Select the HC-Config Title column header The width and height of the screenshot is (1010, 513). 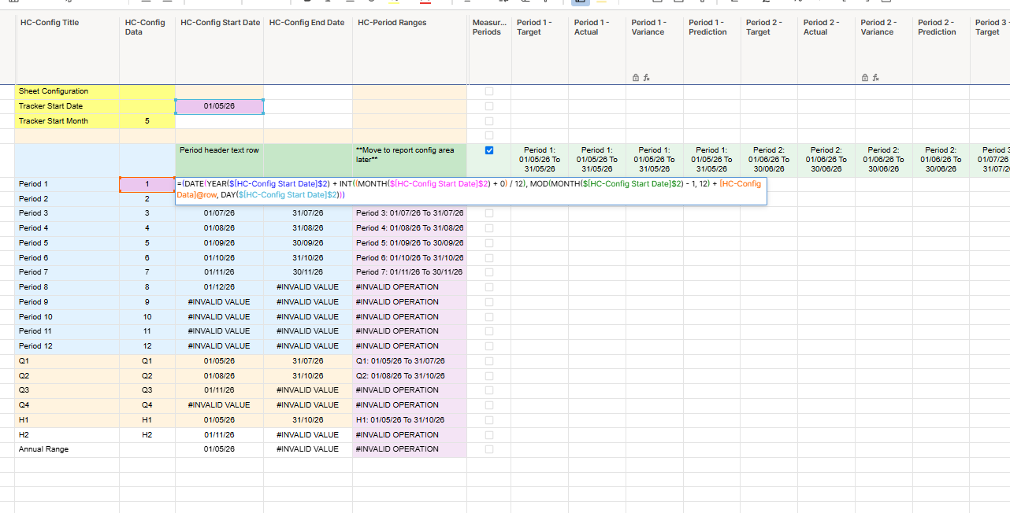(x=67, y=50)
